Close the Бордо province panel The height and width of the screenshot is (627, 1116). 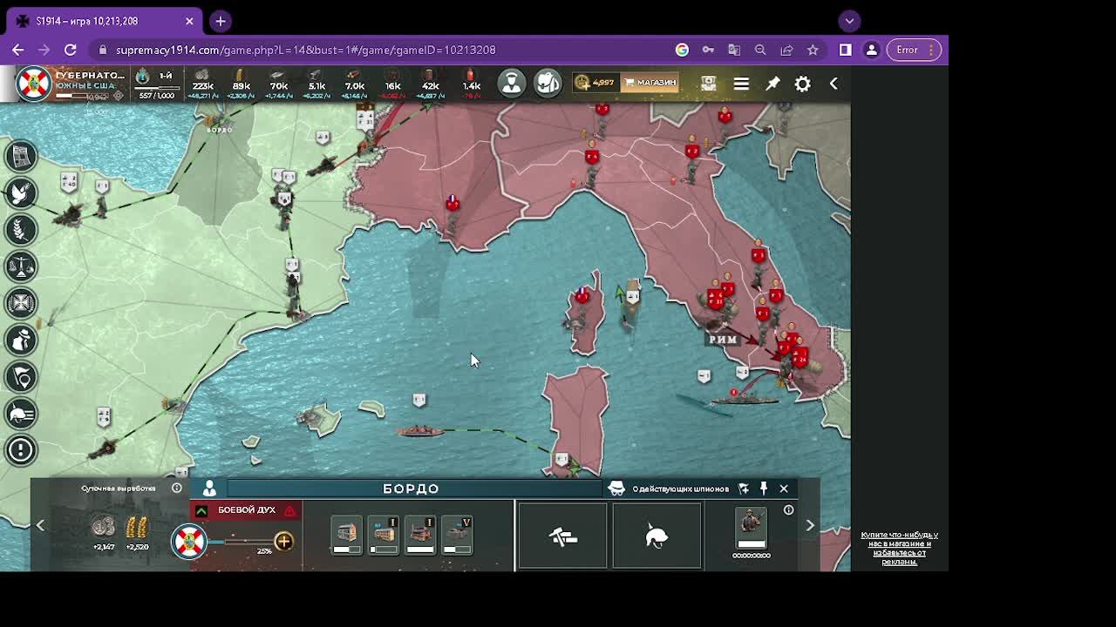(784, 489)
